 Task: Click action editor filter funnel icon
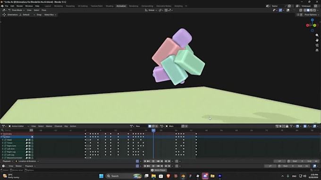[x=291, y=126]
